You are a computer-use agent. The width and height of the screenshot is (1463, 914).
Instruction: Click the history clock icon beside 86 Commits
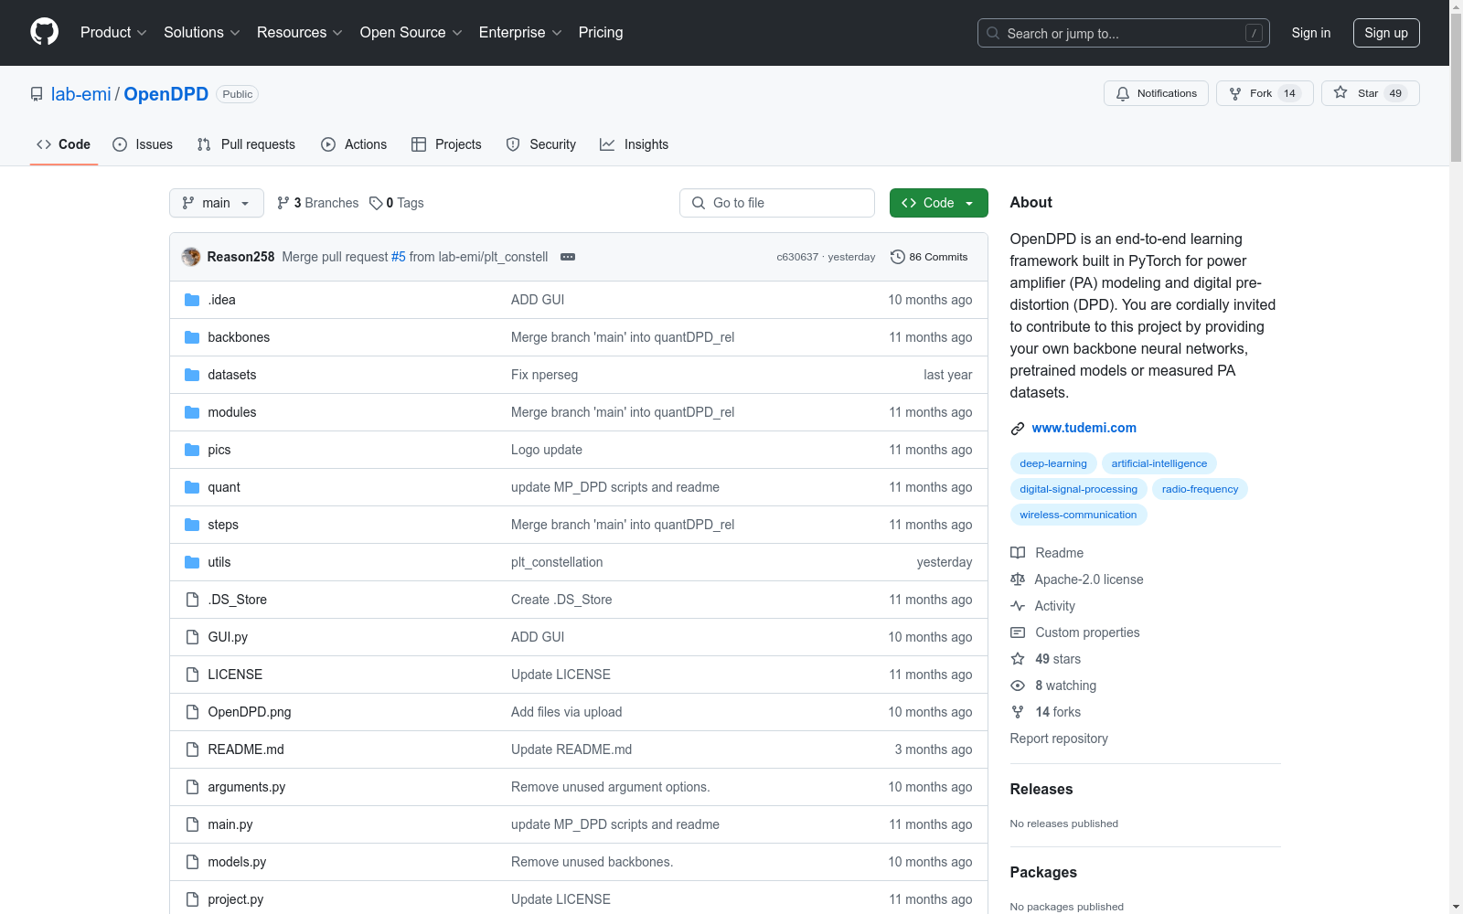click(898, 257)
